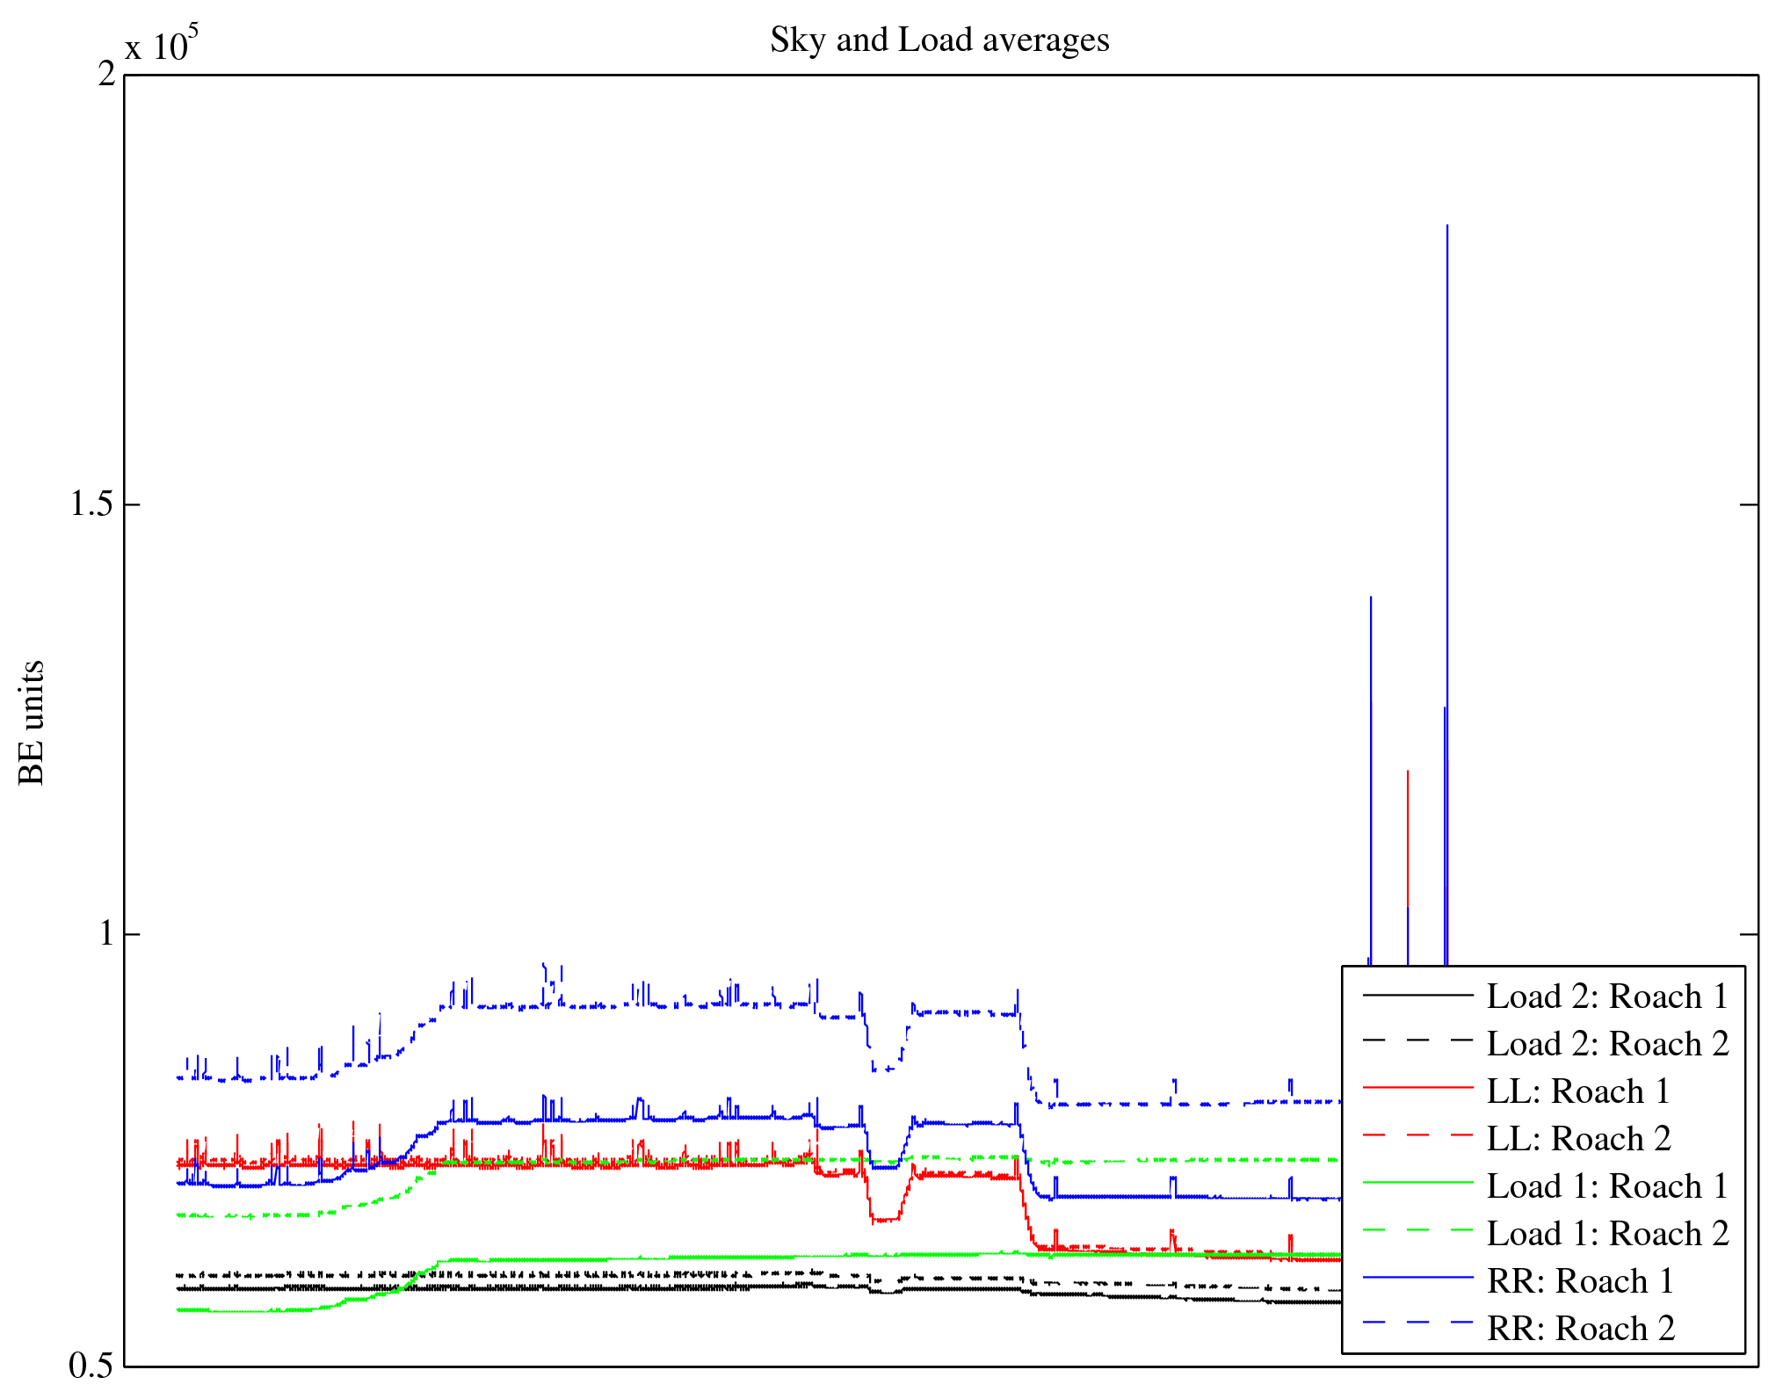Click the 'LL: Roach 2' legend text
This screenshot has height=1399, width=1783.
(1578, 1139)
